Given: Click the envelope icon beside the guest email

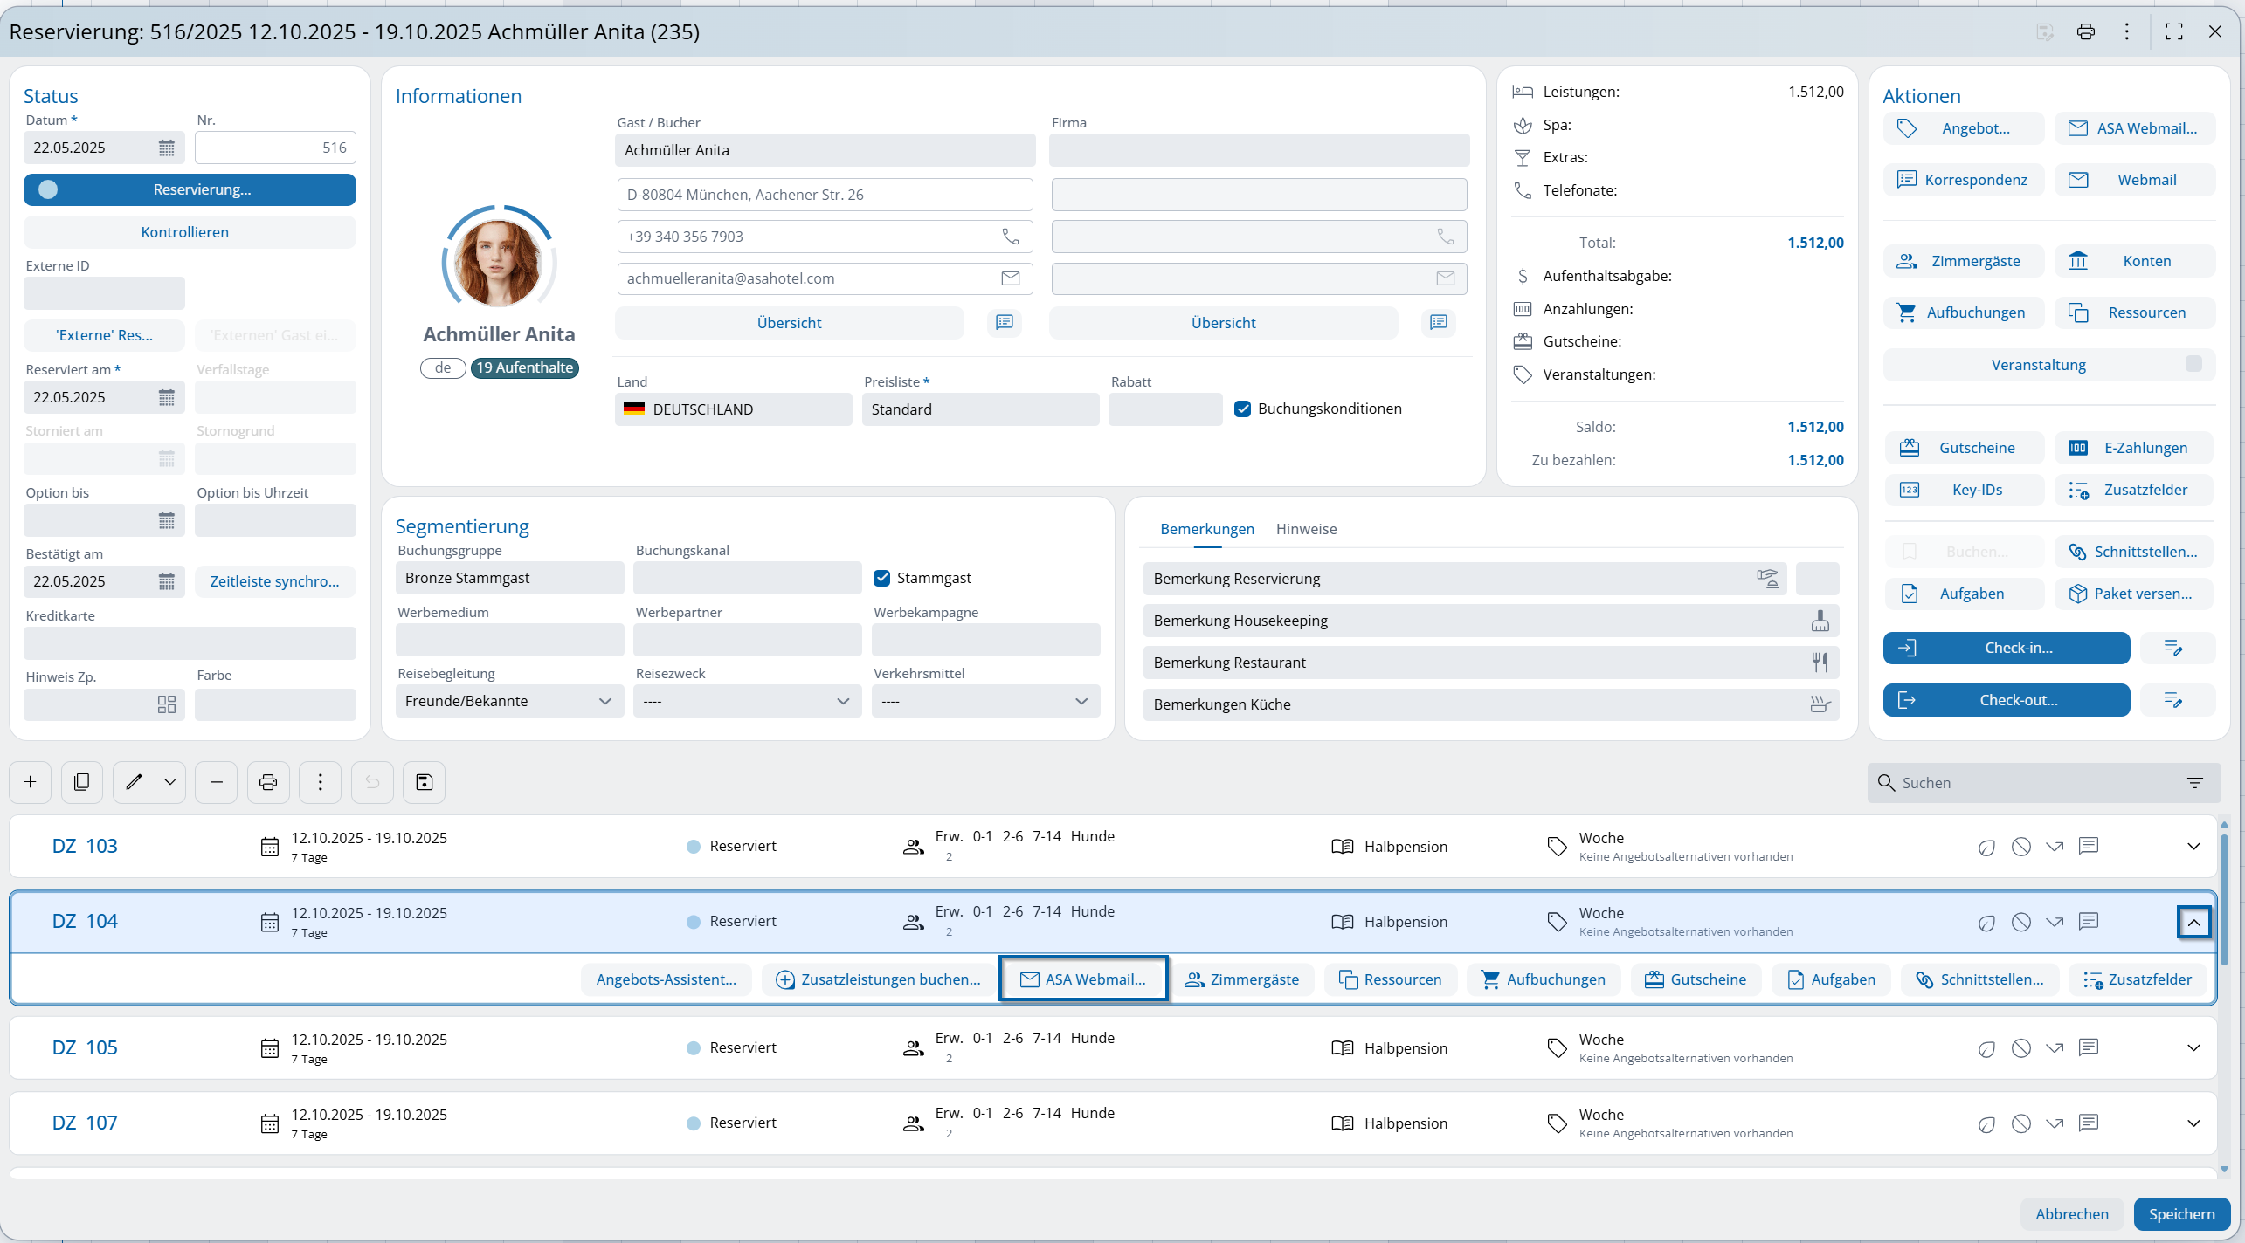Looking at the screenshot, I should click(x=1010, y=278).
